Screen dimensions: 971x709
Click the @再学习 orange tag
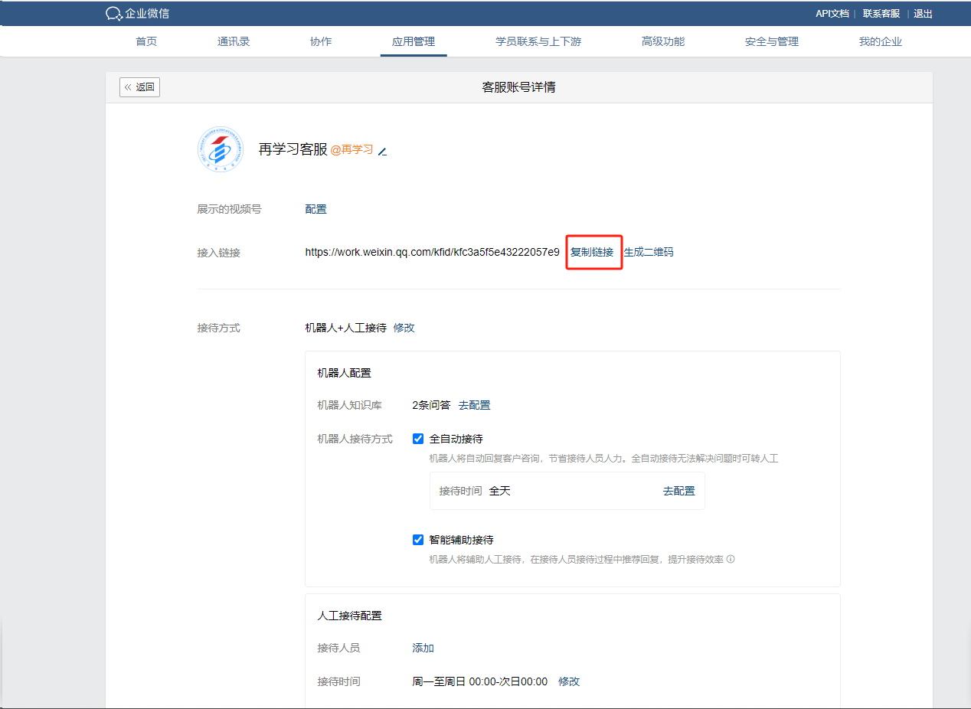[351, 150]
